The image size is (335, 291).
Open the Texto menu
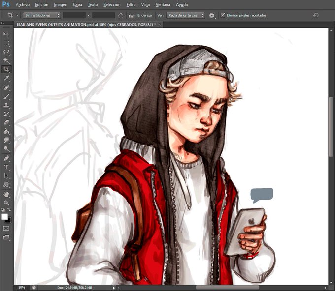(93, 5)
